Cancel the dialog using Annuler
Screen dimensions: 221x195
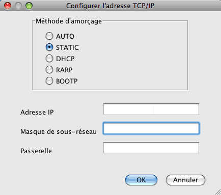coord(185,180)
